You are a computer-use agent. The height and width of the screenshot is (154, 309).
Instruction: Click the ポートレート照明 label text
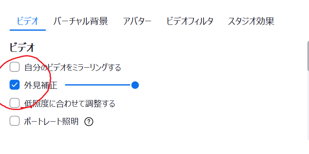coord(51,122)
